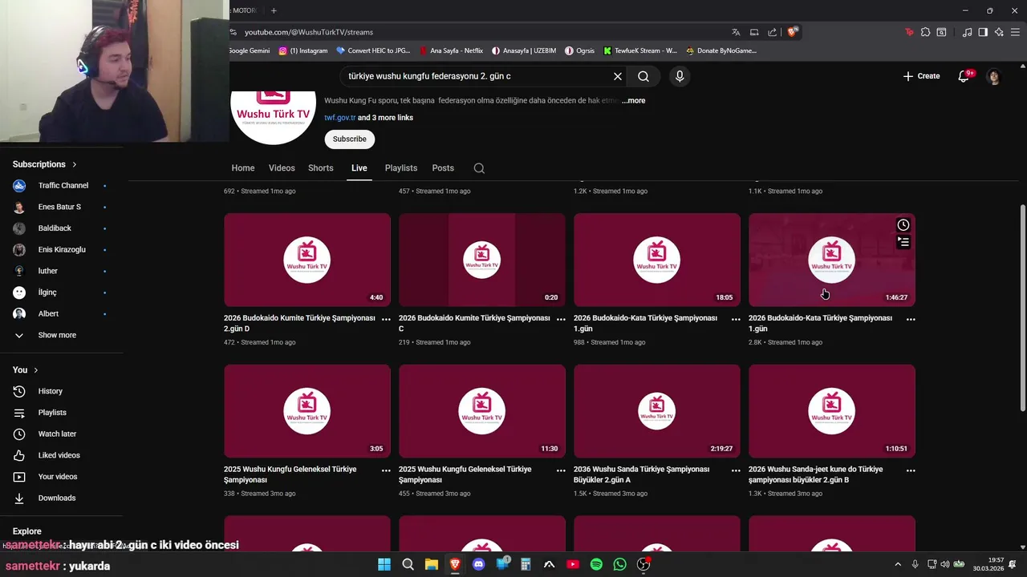Click the Wushu Türk TV channel avatar
Image resolution: width=1027 pixels, height=577 pixels.
(x=274, y=118)
